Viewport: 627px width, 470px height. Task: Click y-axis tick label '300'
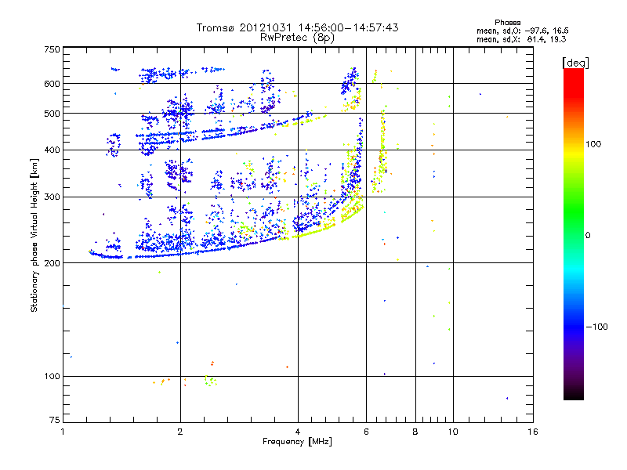point(52,197)
